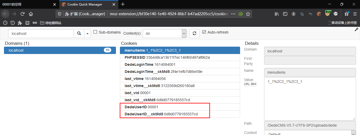Screen dimensions: 360x135
Task: Click the history icon in bookmarks bar
Action: (x=12, y=23)
